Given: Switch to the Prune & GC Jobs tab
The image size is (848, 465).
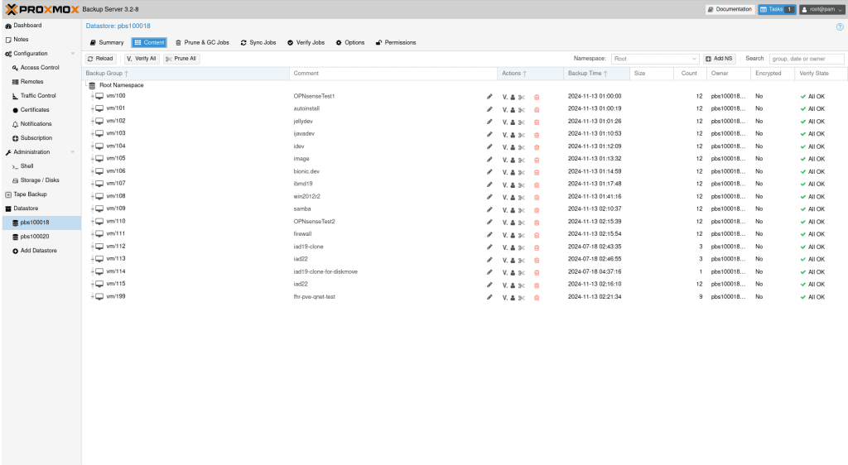Looking at the screenshot, I should click(202, 42).
